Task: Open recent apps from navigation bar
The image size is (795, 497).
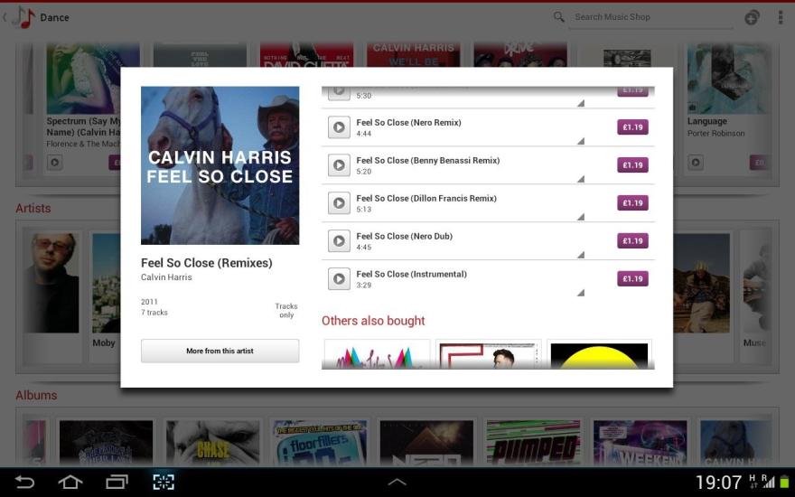Action: tap(117, 482)
